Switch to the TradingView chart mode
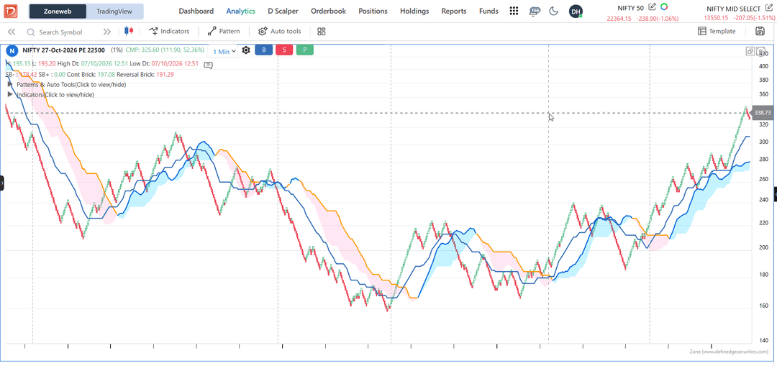Screen dimensions: 777x366 click(114, 11)
